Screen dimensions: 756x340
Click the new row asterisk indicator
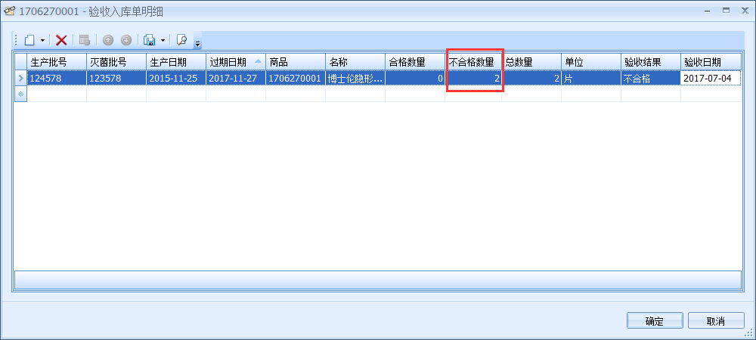[x=20, y=94]
